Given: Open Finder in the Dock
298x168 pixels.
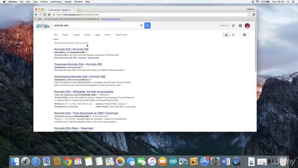Looking at the screenshot, I should point(15,161).
